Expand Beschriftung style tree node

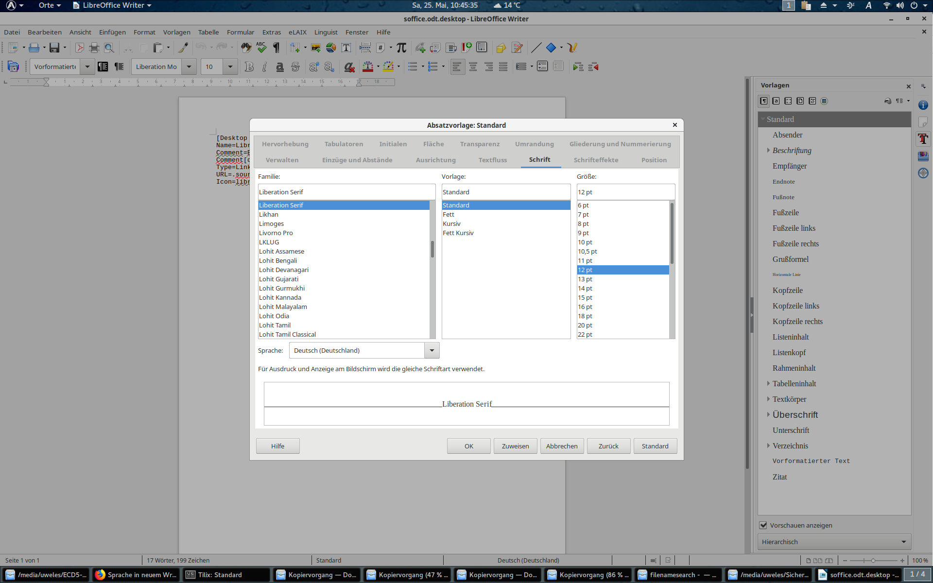tap(768, 150)
